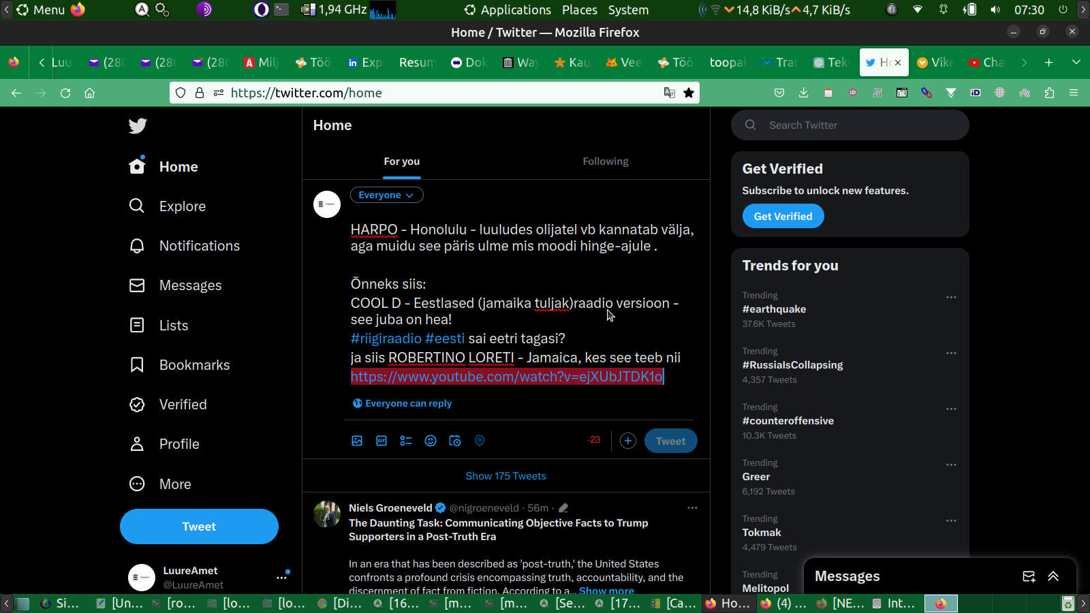
Task: Open more options for Greer trend
Action: (x=951, y=465)
